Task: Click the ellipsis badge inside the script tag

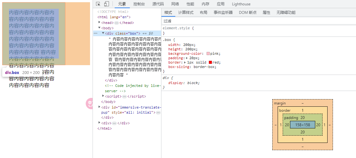Action: click(x=124, y=97)
